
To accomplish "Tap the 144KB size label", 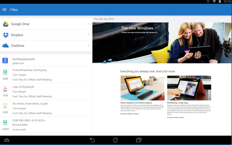I will [x=5, y=129].
